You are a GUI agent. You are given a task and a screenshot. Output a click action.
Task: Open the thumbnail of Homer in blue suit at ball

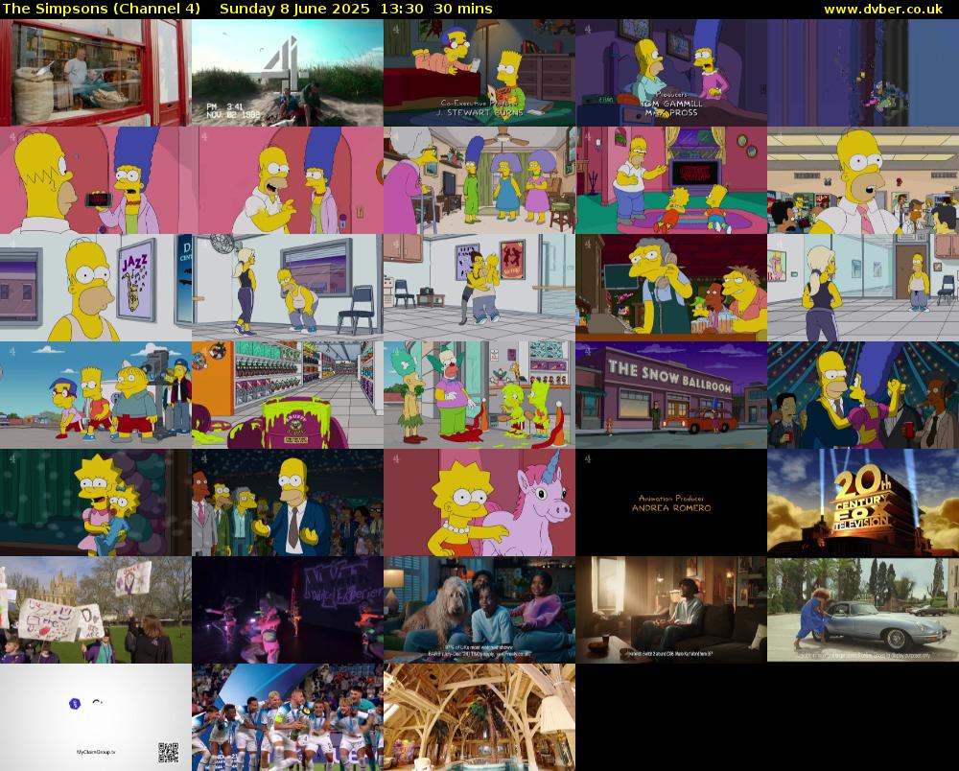point(288,502)
